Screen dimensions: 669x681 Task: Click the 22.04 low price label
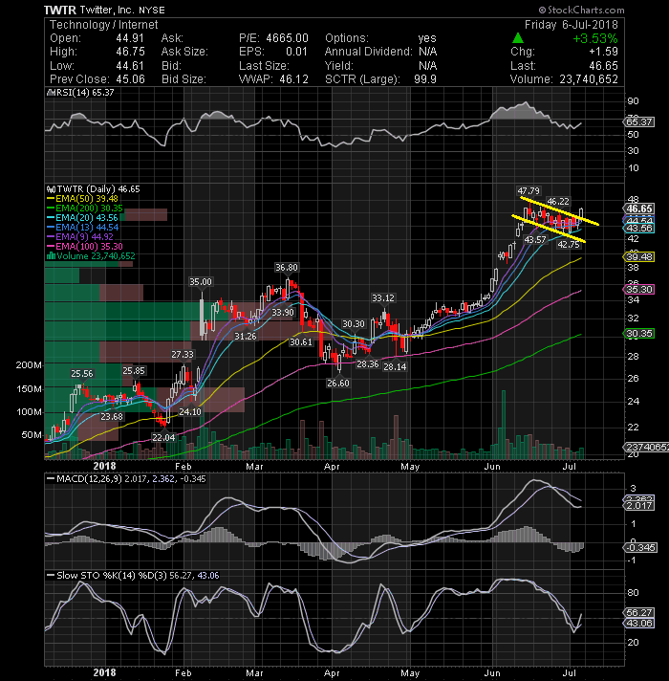(163, 438)
